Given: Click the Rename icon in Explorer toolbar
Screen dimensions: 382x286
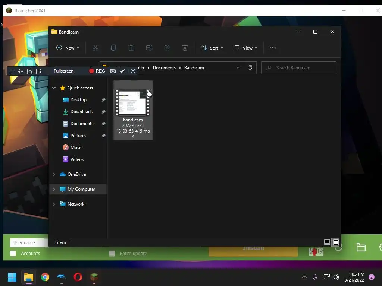Looking at the screenshot, I should click(149, 48).
